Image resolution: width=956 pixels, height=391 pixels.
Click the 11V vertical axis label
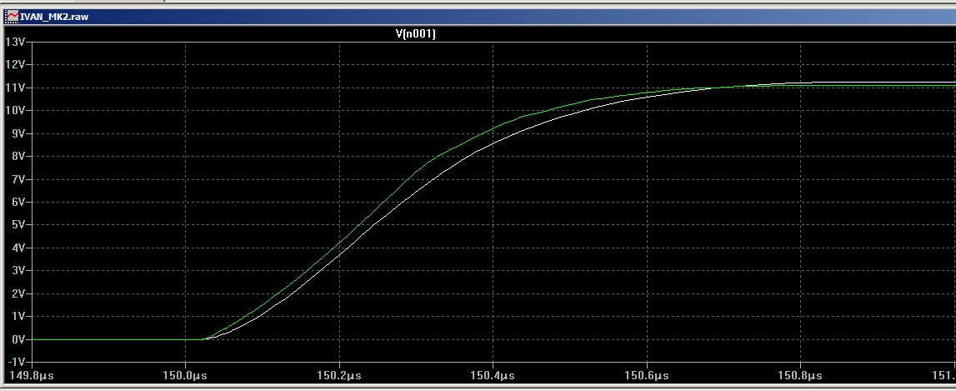pos(15,87)
